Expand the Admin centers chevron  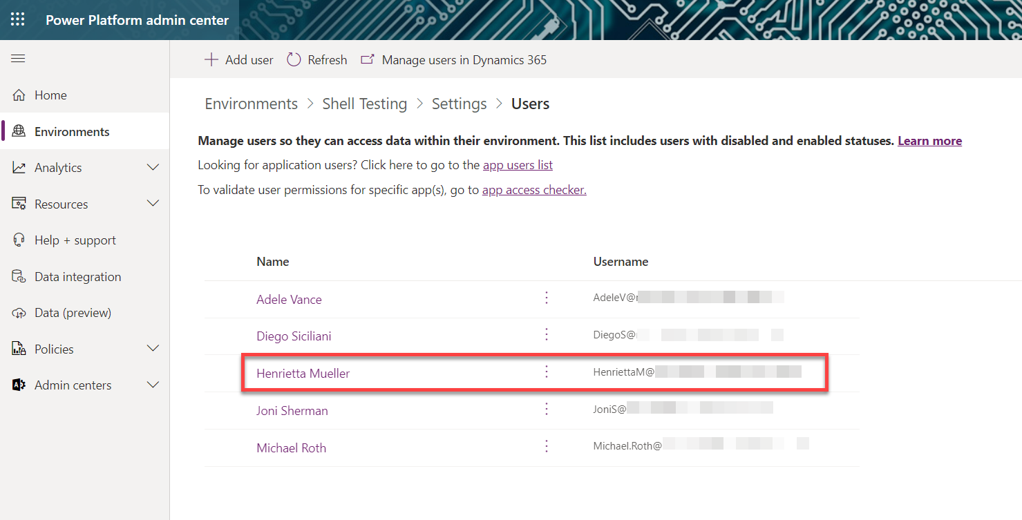click(x=153, y=385)
